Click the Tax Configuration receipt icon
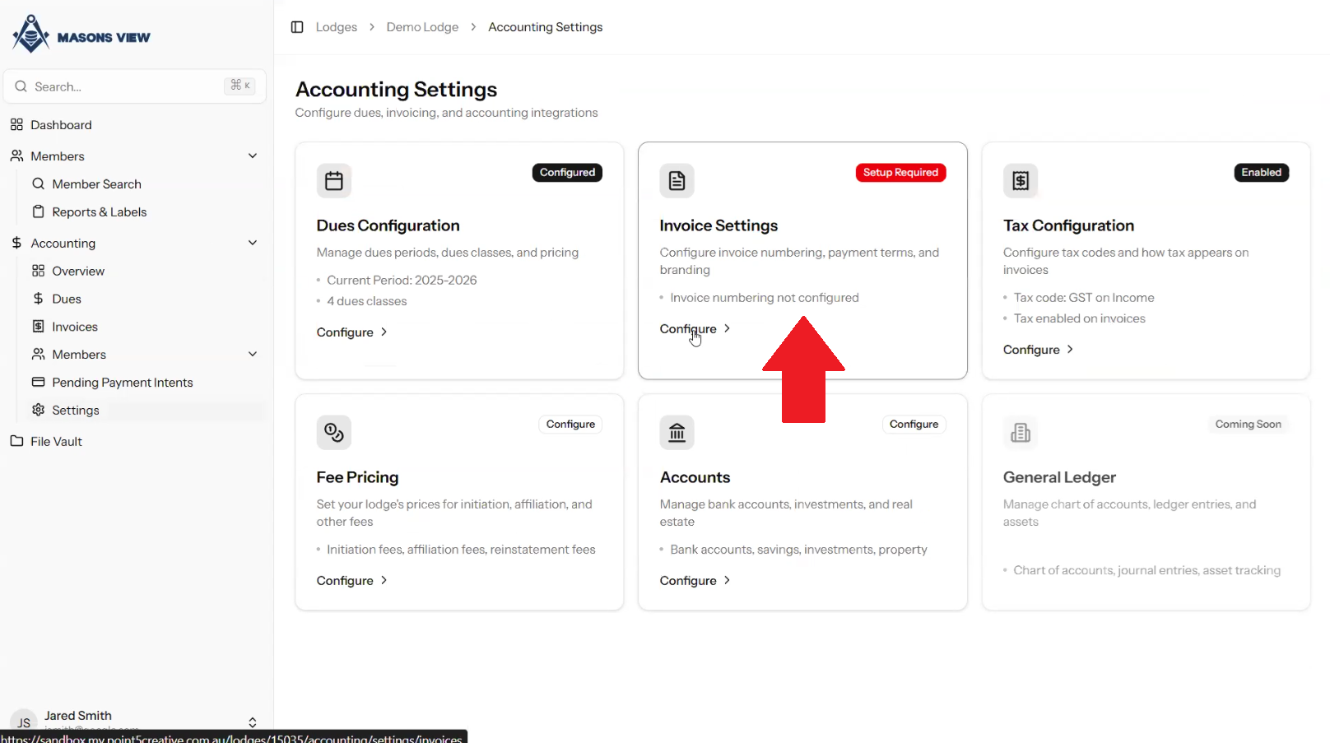The height and width of the screenshot is (743, 1330). coord(1021,181)
